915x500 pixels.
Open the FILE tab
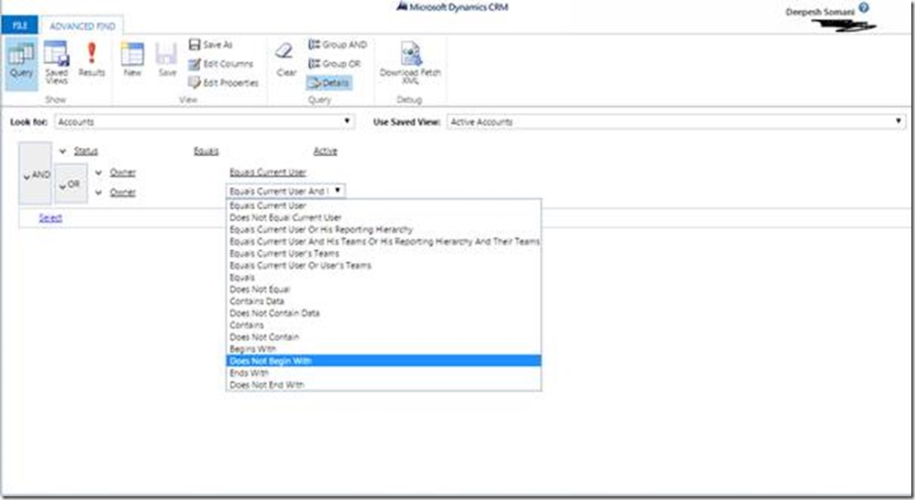19,26
